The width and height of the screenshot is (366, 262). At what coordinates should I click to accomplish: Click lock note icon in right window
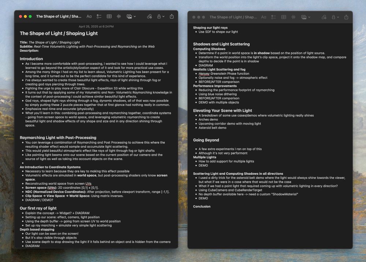pos(333,17)
